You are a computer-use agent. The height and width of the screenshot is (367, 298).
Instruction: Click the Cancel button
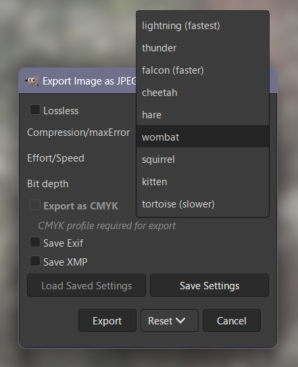232,320
